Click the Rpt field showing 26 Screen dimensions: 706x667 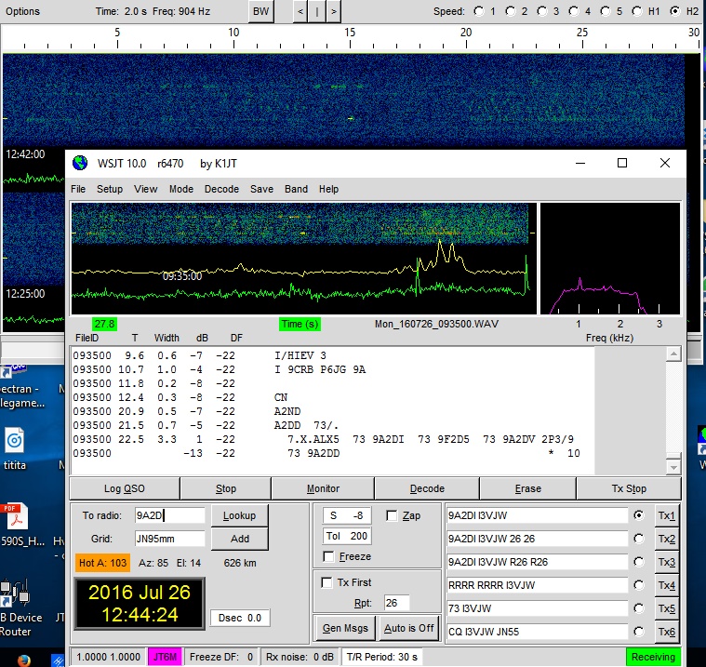(x=396, y=603)
